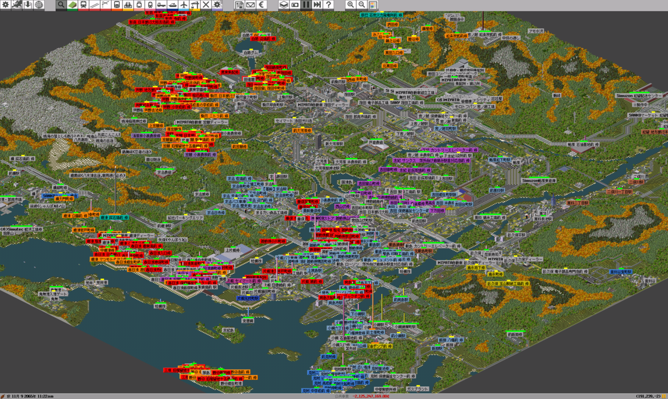Zoom in on the map
Image resolution: width=668 pixels, height=399 pixels.
(351, 5)
